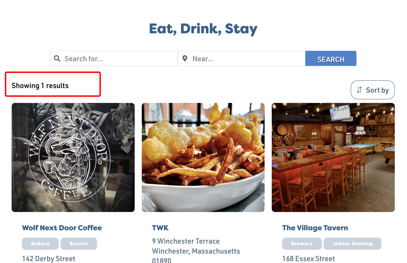The image size is (407, 263).
Task: Click the Showing 1 results text
Action: pyautogui.click(x=40, y=85)
